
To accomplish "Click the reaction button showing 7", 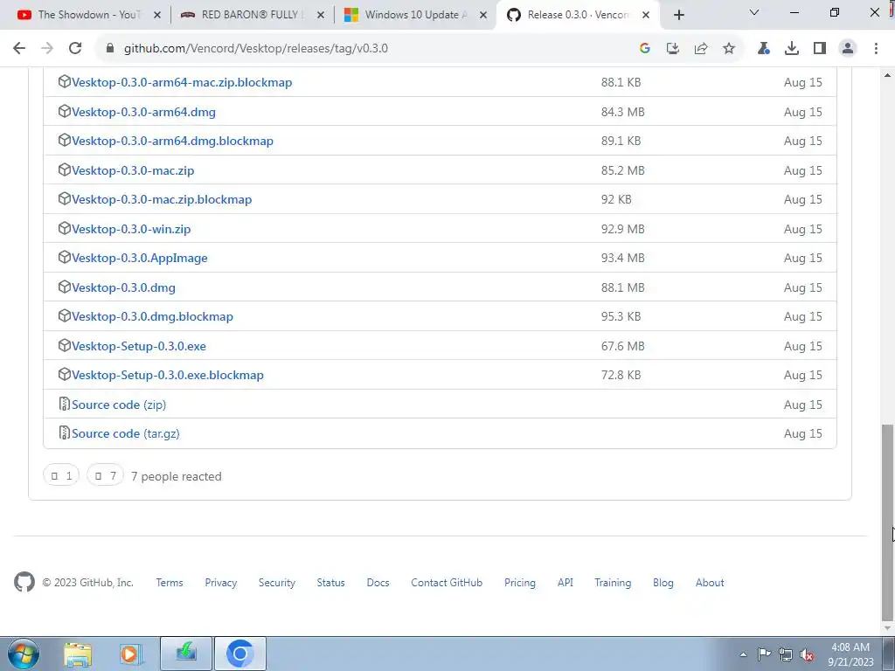I will [x=105, y=475].
